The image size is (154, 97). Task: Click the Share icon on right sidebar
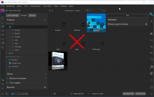(151, 80)
